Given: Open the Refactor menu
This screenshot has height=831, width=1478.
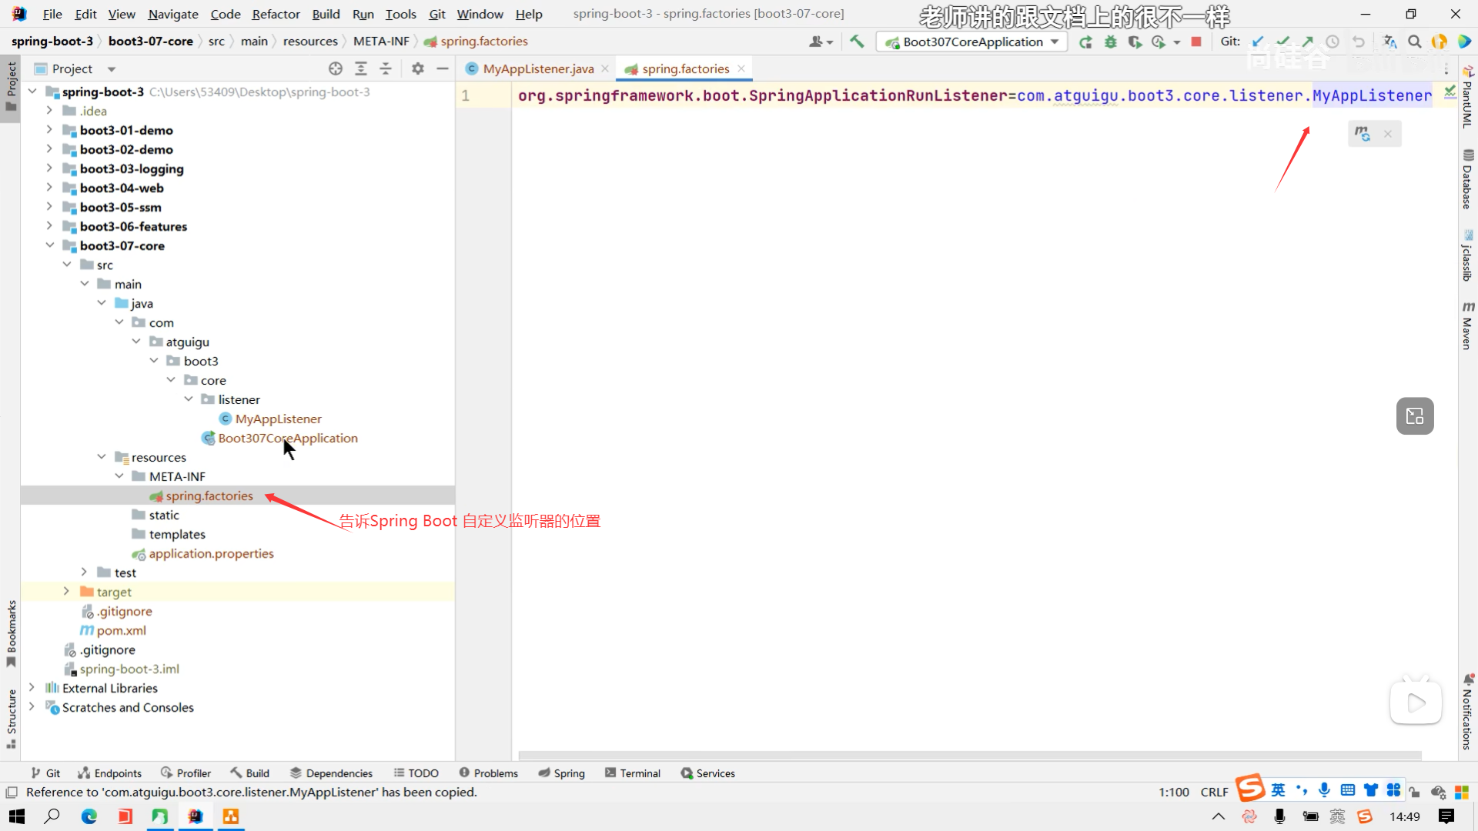Looking at the screenshot, I should coord(276,14).
